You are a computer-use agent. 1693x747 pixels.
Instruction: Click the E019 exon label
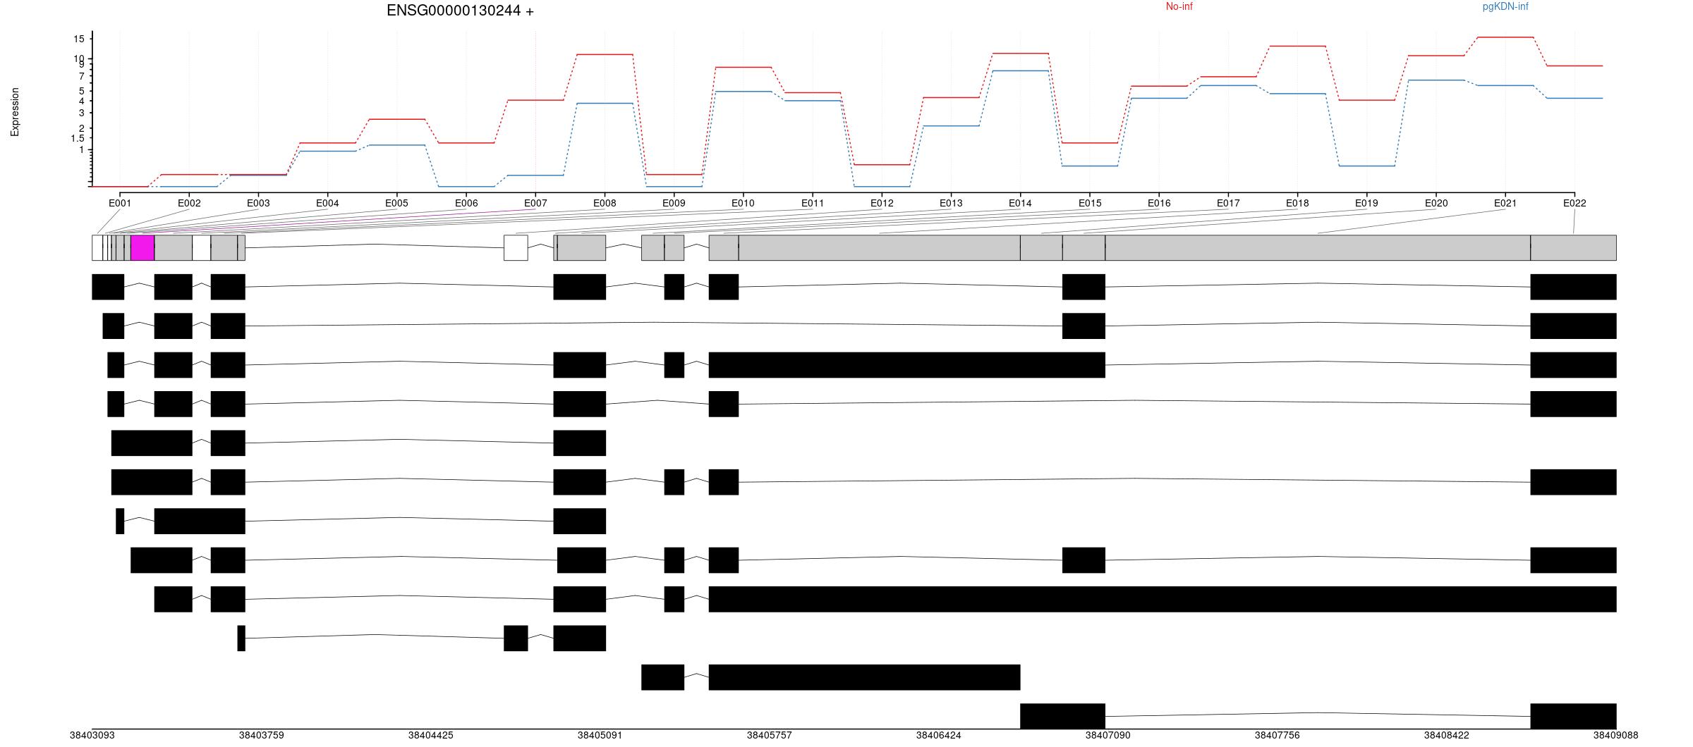pos(1366,203)
